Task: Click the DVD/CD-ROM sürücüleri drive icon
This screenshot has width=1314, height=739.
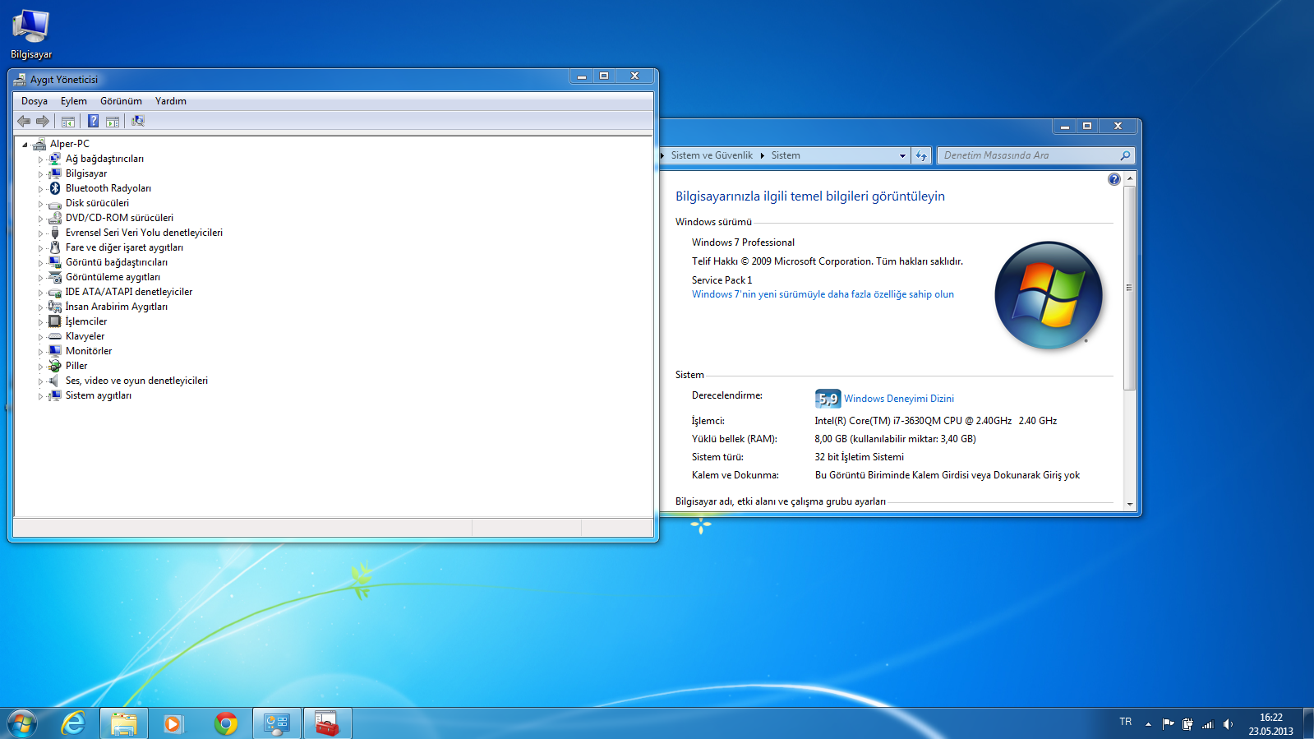Action: click(55, 218)
